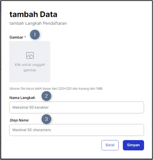Click 'Maximal 50 characters' placeholder text
The width and height of the screenshot is (153, 160).
point(32,130)
